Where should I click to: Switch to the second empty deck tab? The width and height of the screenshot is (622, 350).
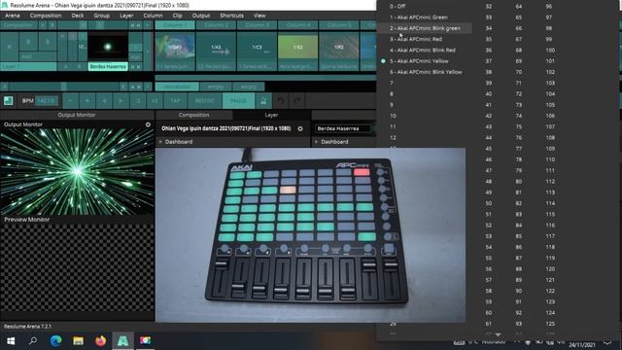pos(249,87)
